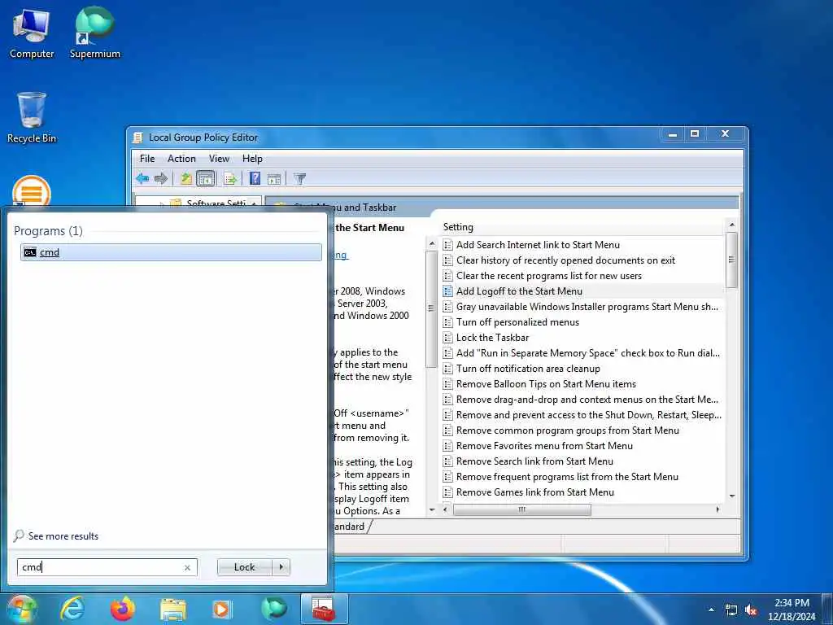This screenshot has height=625, width=833.
Task: Clear the search box with X icon
Action: click(187, 567)
